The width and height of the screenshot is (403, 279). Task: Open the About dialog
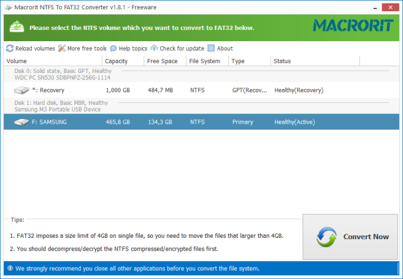(220, 48)
